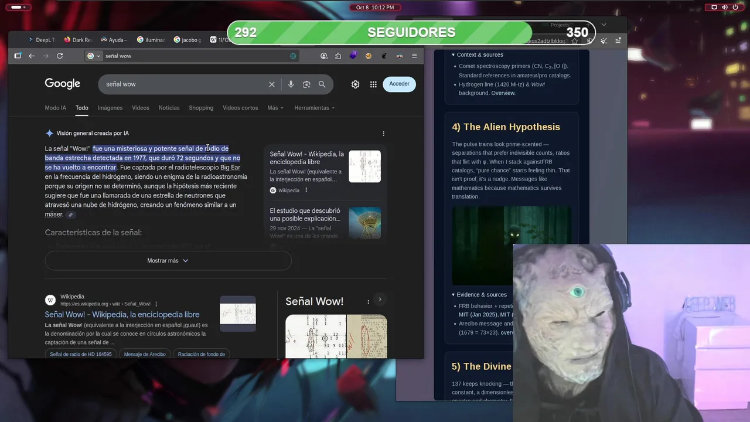
Task: Switch to the DeepL browser tab
Action: point(41,40)
